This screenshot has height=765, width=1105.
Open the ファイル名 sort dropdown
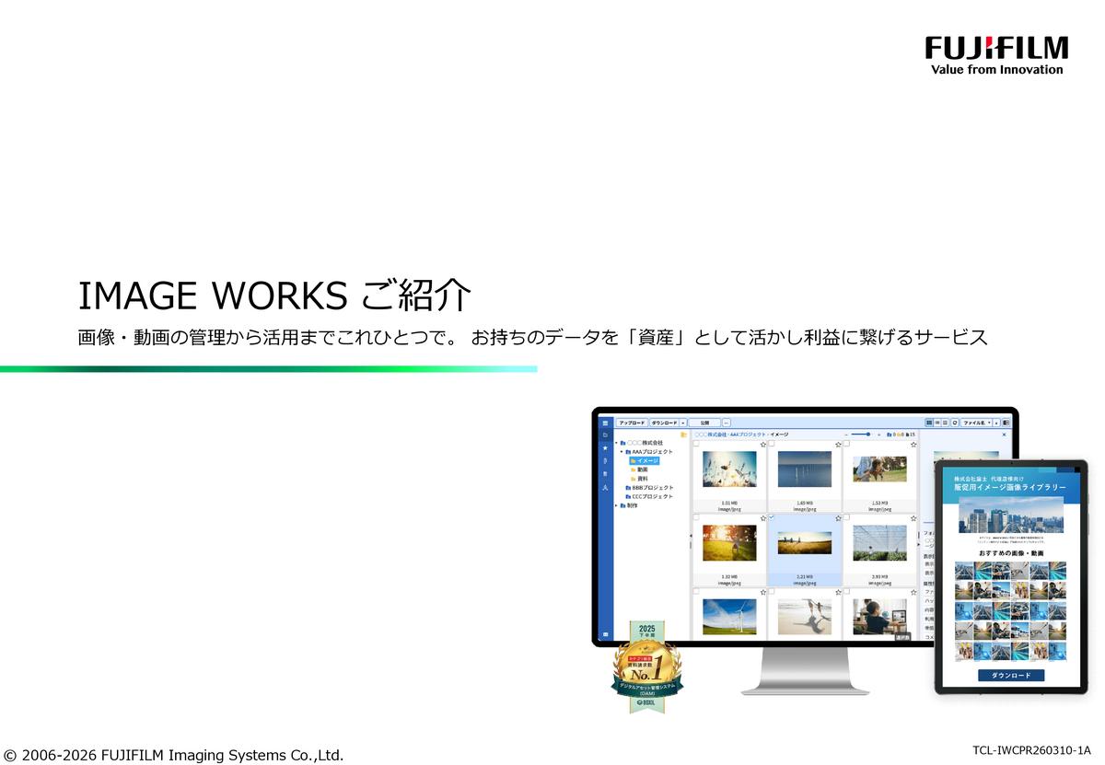(975, 423)
